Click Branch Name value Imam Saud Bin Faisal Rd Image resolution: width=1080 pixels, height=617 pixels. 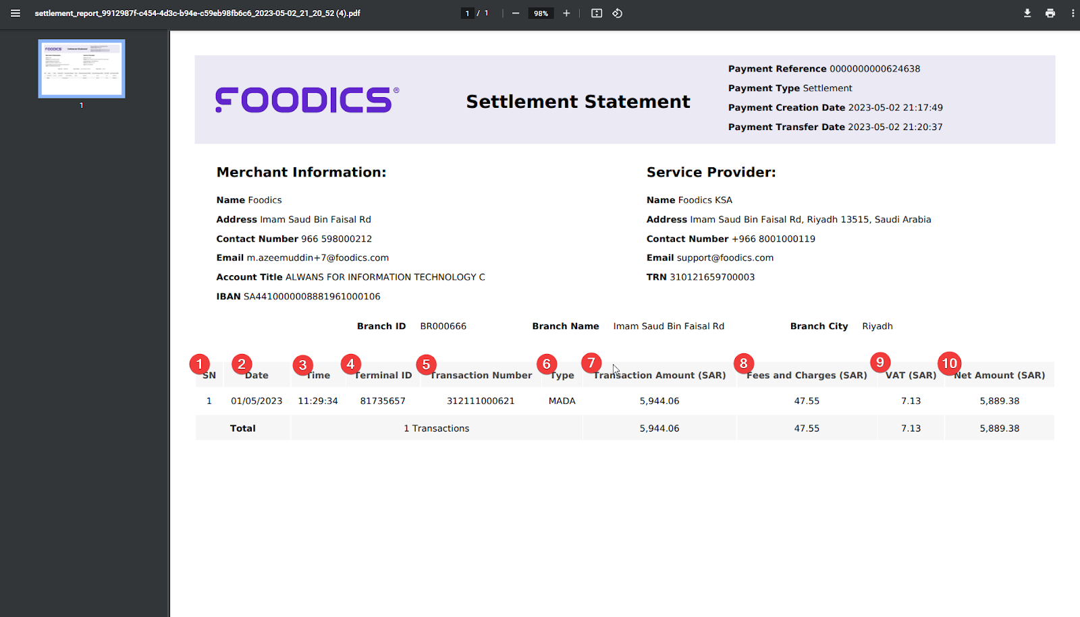click(669, 326)
